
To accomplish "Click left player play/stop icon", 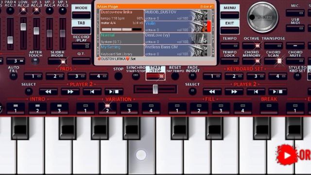I will pos(114,91).
